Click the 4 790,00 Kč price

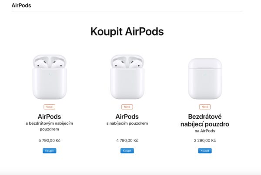click(x=127, y=140)
